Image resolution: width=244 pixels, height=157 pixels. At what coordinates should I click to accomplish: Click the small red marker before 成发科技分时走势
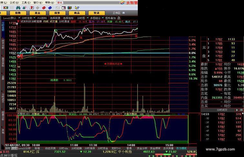click(x=18, y=22)
